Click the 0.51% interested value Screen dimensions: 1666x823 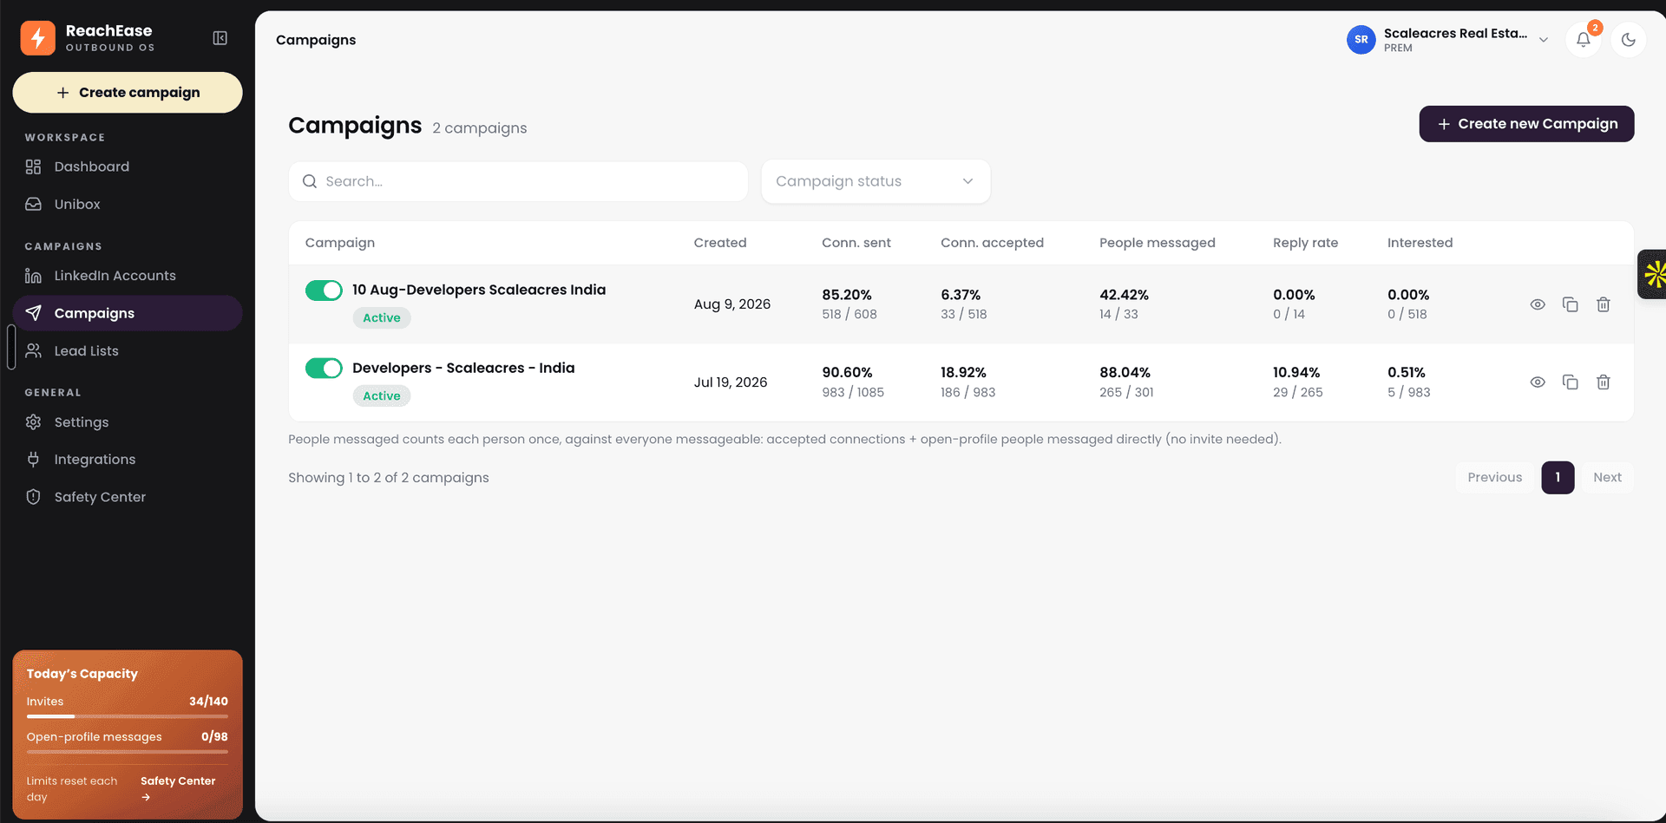[1407, 372]
